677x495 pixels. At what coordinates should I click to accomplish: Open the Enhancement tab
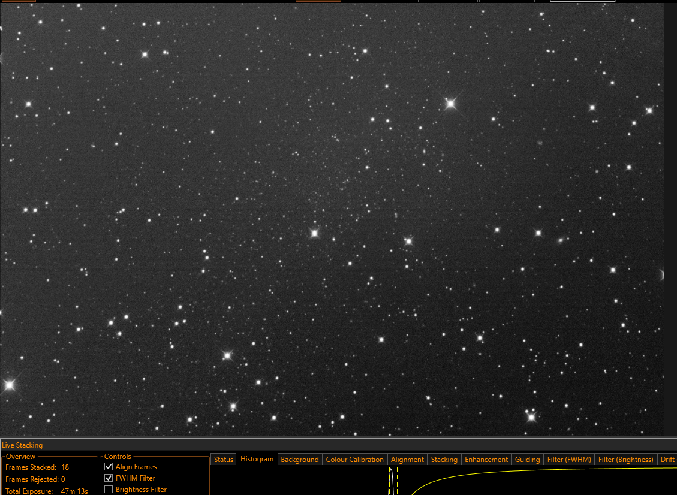tap(486, 460)
